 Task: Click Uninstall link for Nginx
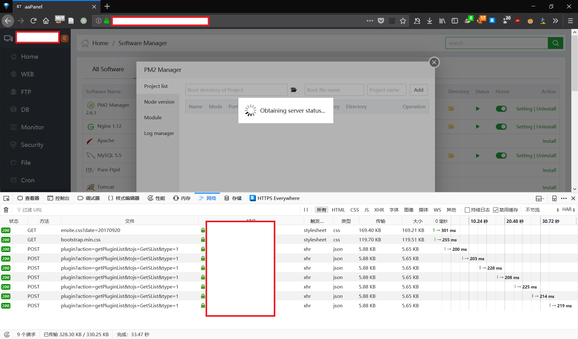click(546, 126)
